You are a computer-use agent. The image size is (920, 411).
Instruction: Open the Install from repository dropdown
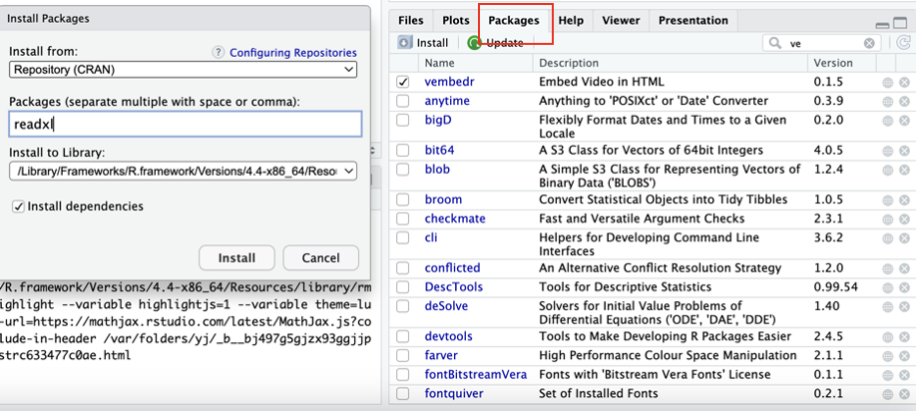(x=183, y=70)
